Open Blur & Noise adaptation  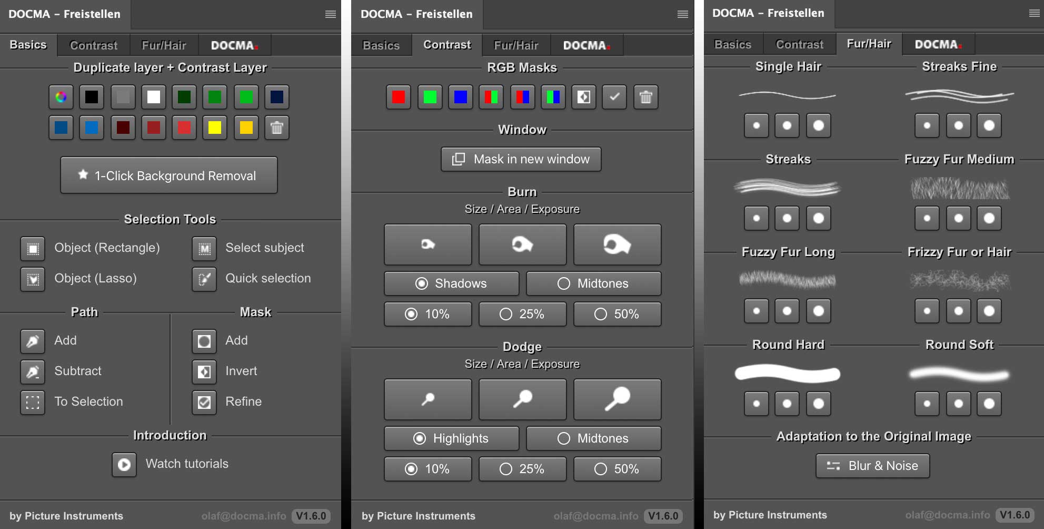point(873,466)
